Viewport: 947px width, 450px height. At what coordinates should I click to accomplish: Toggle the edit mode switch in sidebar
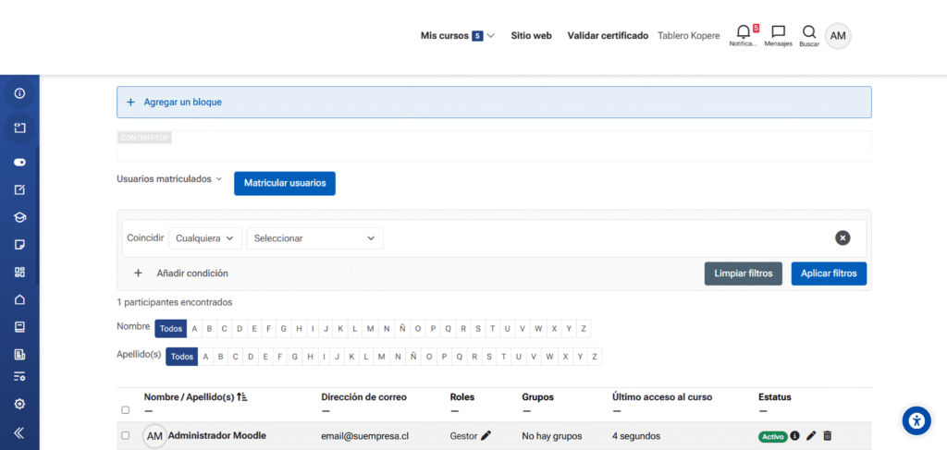pyautogui.click(x=19, y=163)
